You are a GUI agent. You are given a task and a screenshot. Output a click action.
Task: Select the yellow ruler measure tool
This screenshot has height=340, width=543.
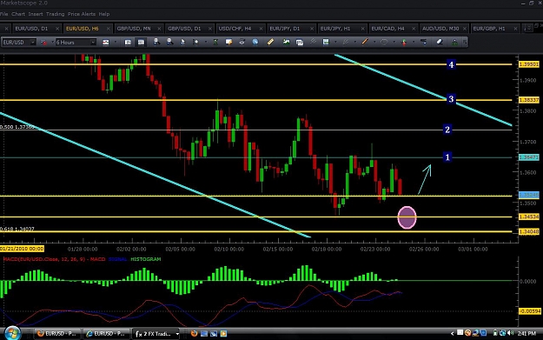coord(270,42)
